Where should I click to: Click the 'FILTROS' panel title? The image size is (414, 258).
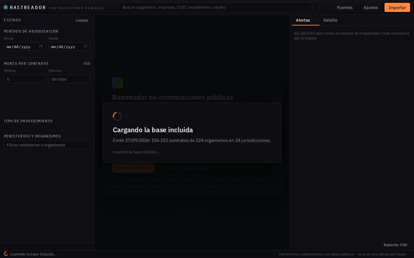12,20
